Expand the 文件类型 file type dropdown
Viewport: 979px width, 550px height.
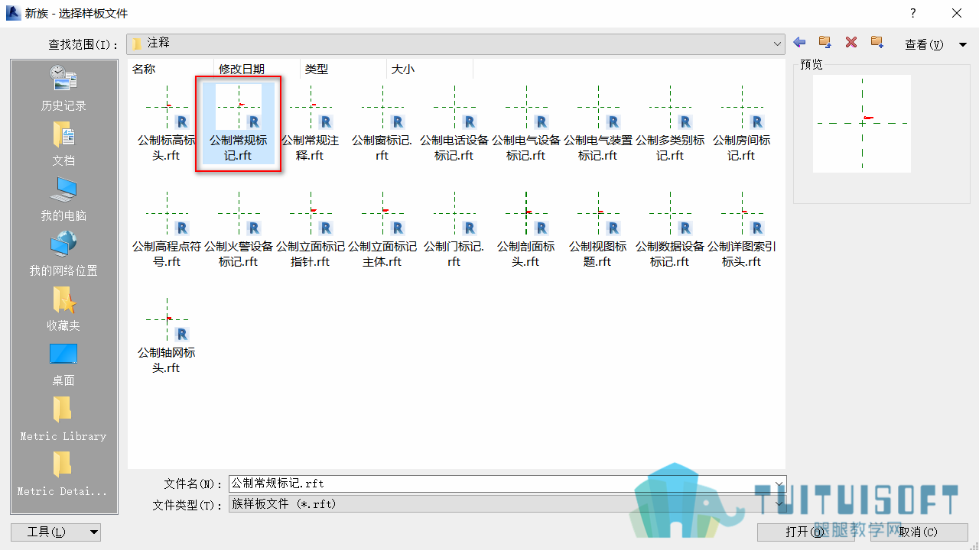(x=779, y=504)
